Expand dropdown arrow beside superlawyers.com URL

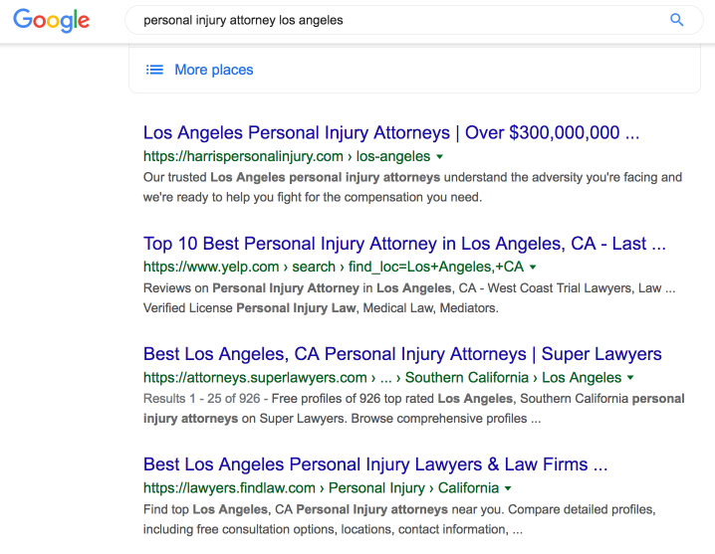point(630,378)
